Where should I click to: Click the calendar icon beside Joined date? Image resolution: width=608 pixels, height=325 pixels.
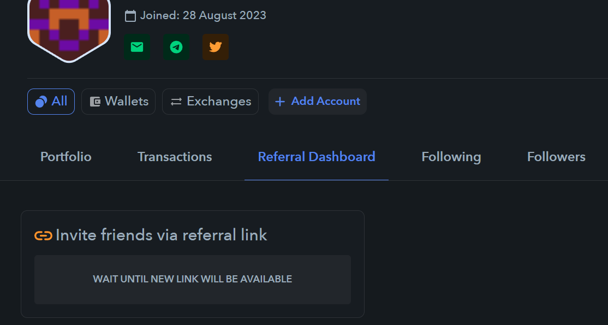click(x=130, y=16)
